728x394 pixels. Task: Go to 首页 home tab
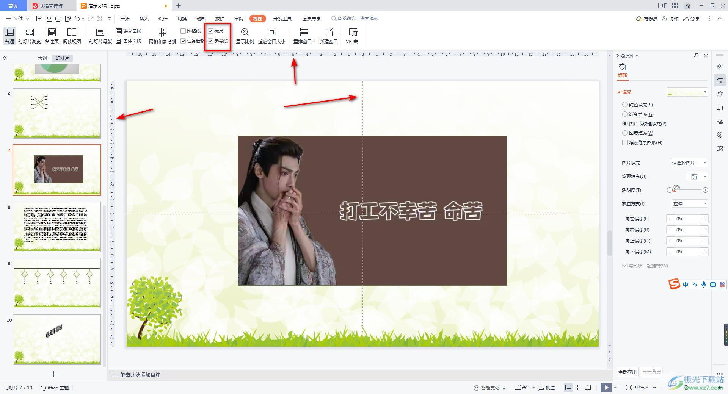click(x=13, y=6)
